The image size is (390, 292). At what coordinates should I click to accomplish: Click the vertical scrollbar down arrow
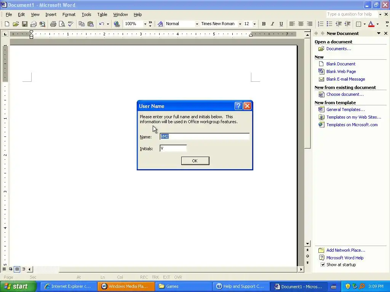tap(307, 244)
